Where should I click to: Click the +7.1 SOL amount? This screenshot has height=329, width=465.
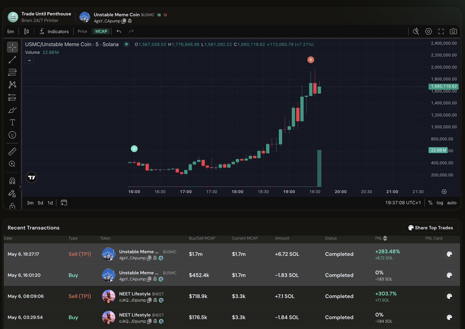pyautogui.click(x=285, y=296)
